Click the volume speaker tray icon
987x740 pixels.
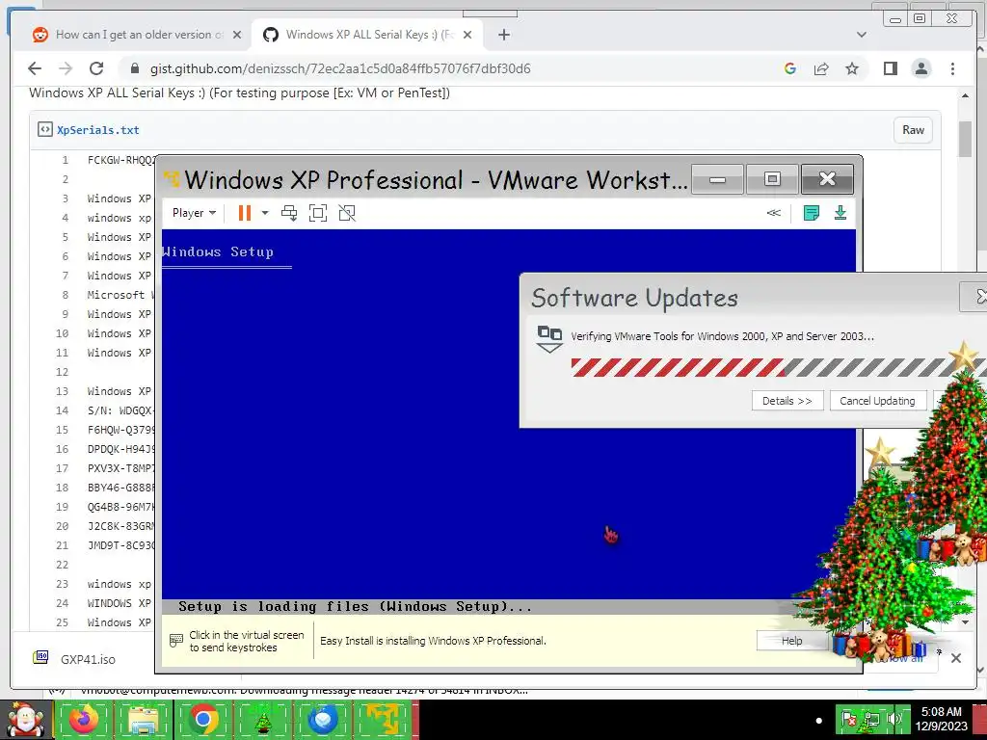pos(894,719)
